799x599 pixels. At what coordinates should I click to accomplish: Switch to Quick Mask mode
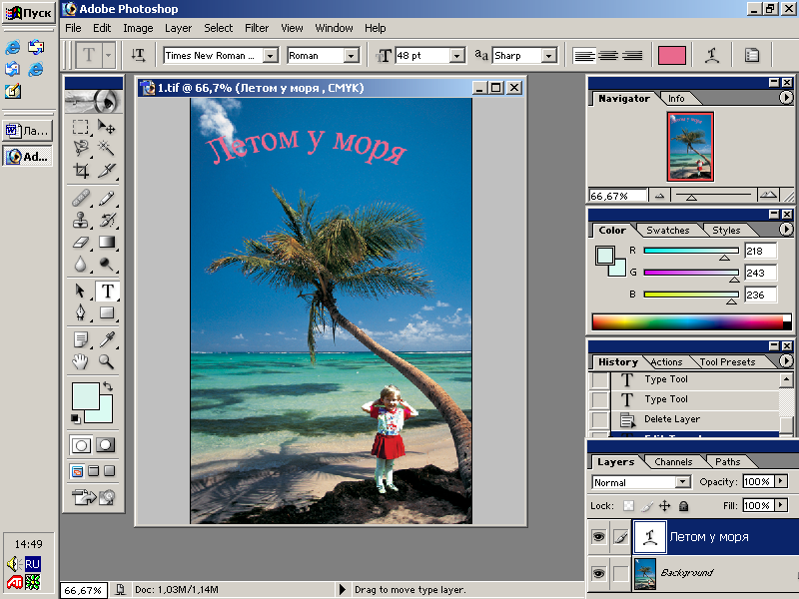(x=105, y=445)
